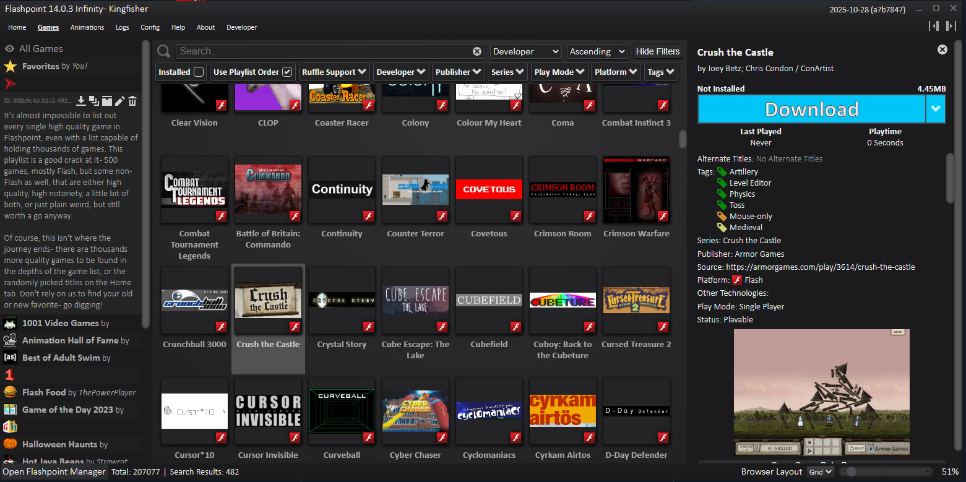Click the game grid vertical scrollbar
966x482 pixels.
(683, 139)
